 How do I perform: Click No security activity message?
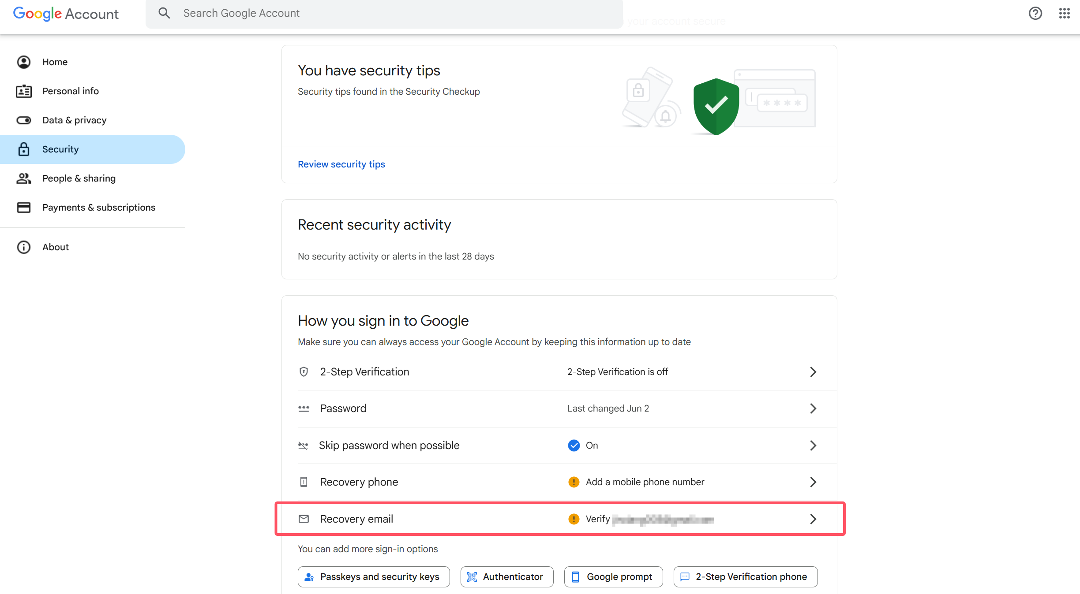point(396,256)
